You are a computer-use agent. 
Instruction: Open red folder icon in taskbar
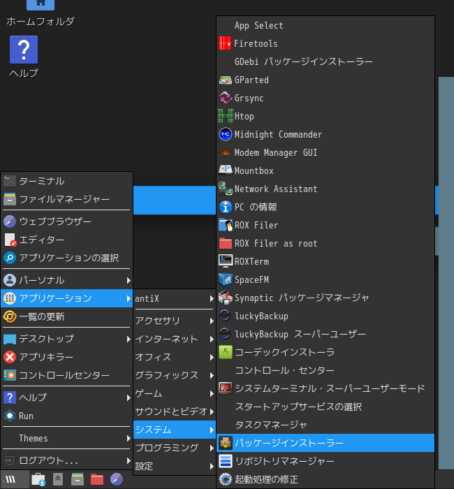tap(97, 479)
